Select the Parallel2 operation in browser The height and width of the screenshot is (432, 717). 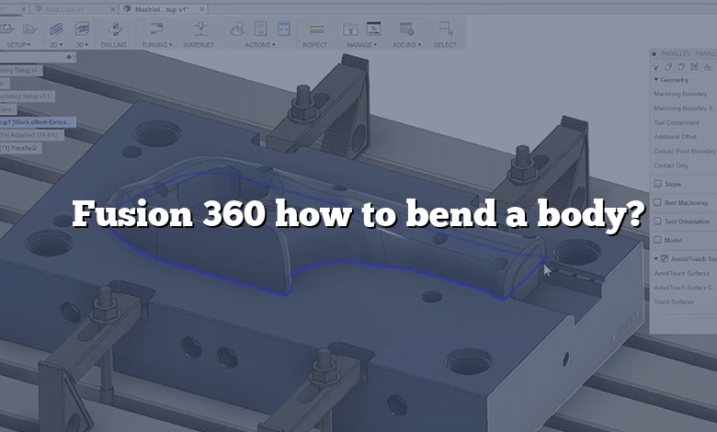(x=19, y=148)
